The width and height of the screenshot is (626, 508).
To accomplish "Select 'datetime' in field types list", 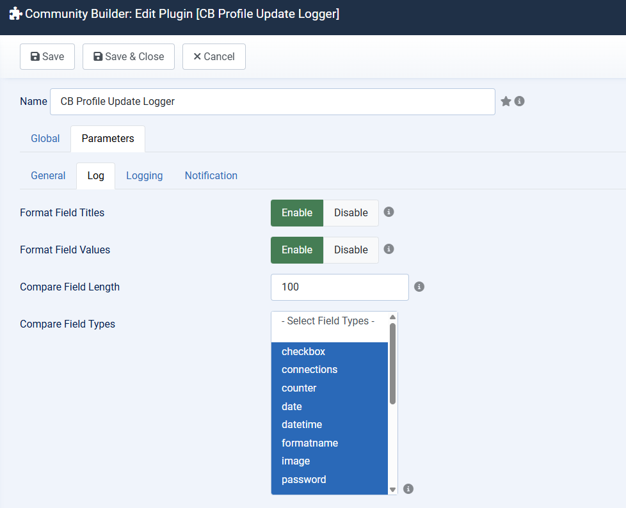I will tap(330, 425).
